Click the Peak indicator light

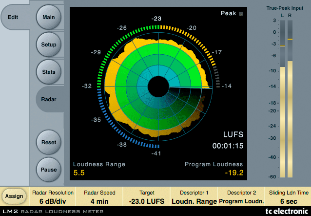240,14
